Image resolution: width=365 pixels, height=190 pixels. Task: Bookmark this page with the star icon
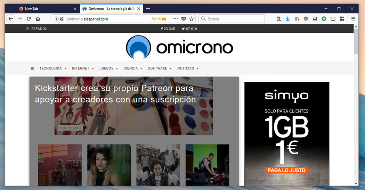click(x=192, y=19)
